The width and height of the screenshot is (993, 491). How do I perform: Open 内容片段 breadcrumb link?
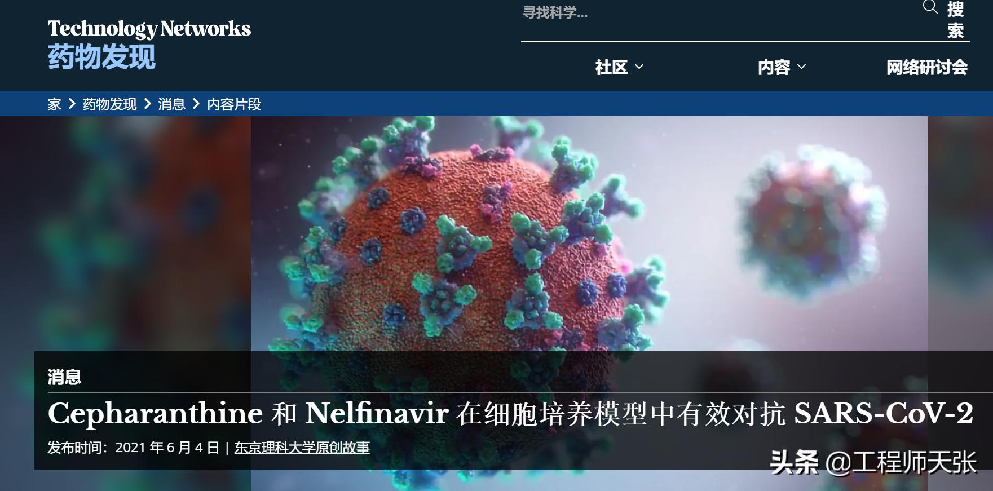234,104
